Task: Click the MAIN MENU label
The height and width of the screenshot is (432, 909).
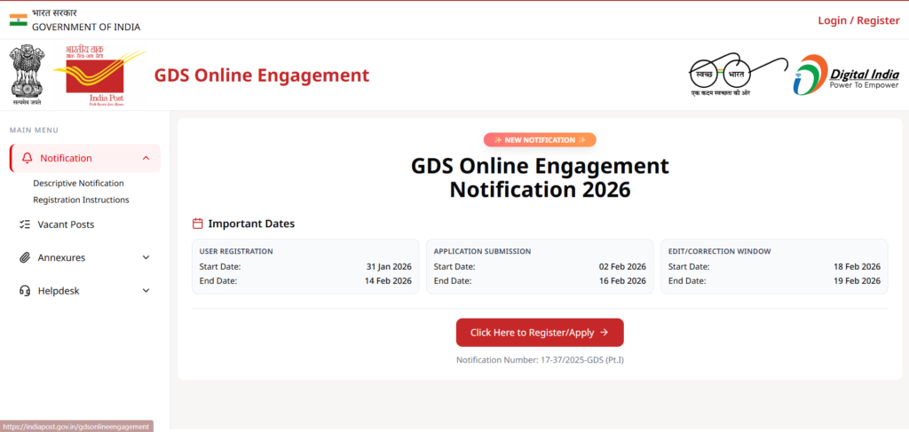Action: [34, 130]
